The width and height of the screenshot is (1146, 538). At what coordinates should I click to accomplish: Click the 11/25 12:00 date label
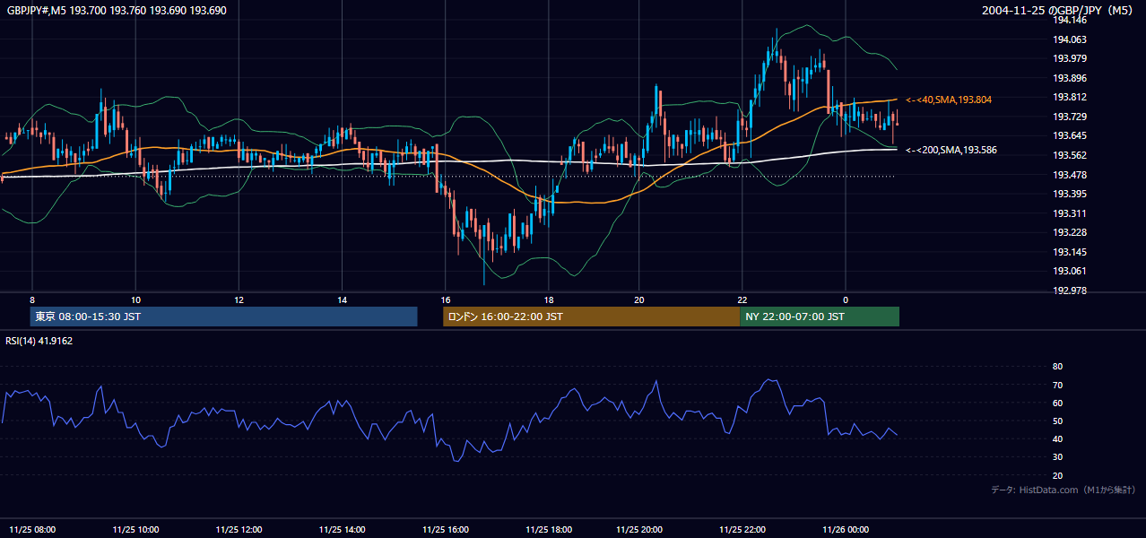click(x=239, y=530)
